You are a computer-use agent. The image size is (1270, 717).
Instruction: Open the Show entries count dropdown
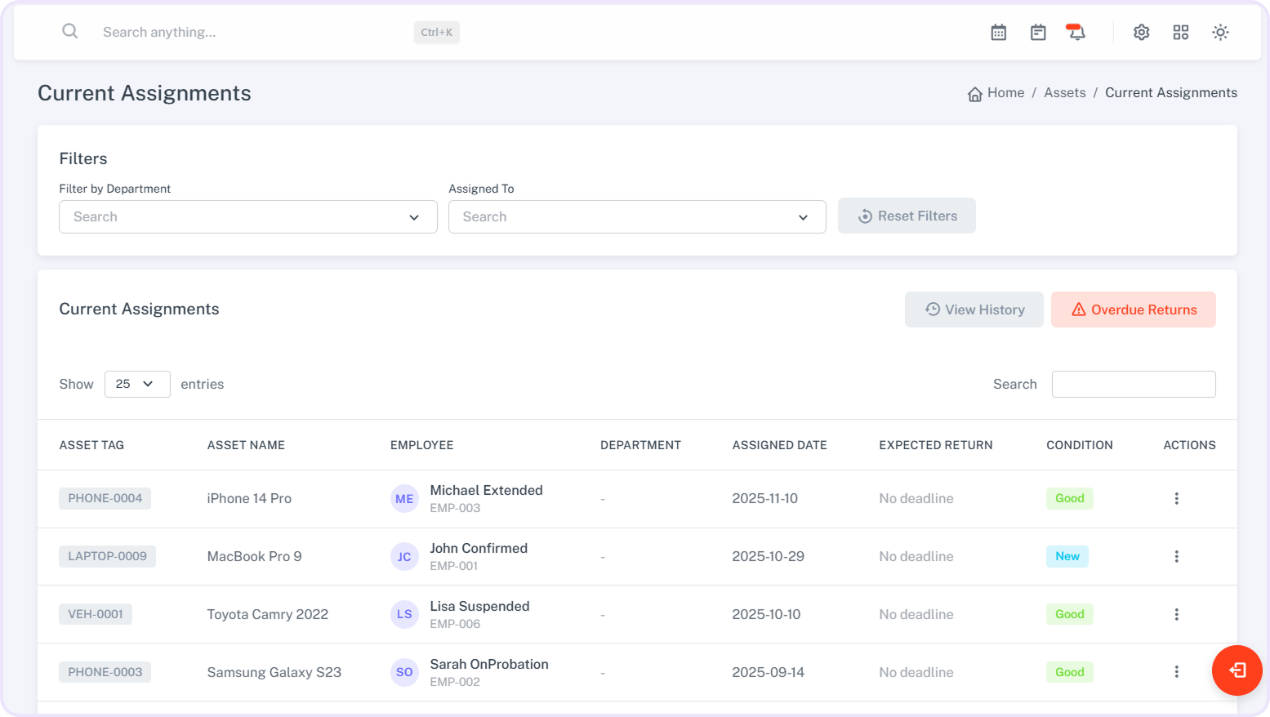pyautogui.click(x=136, y=384)
